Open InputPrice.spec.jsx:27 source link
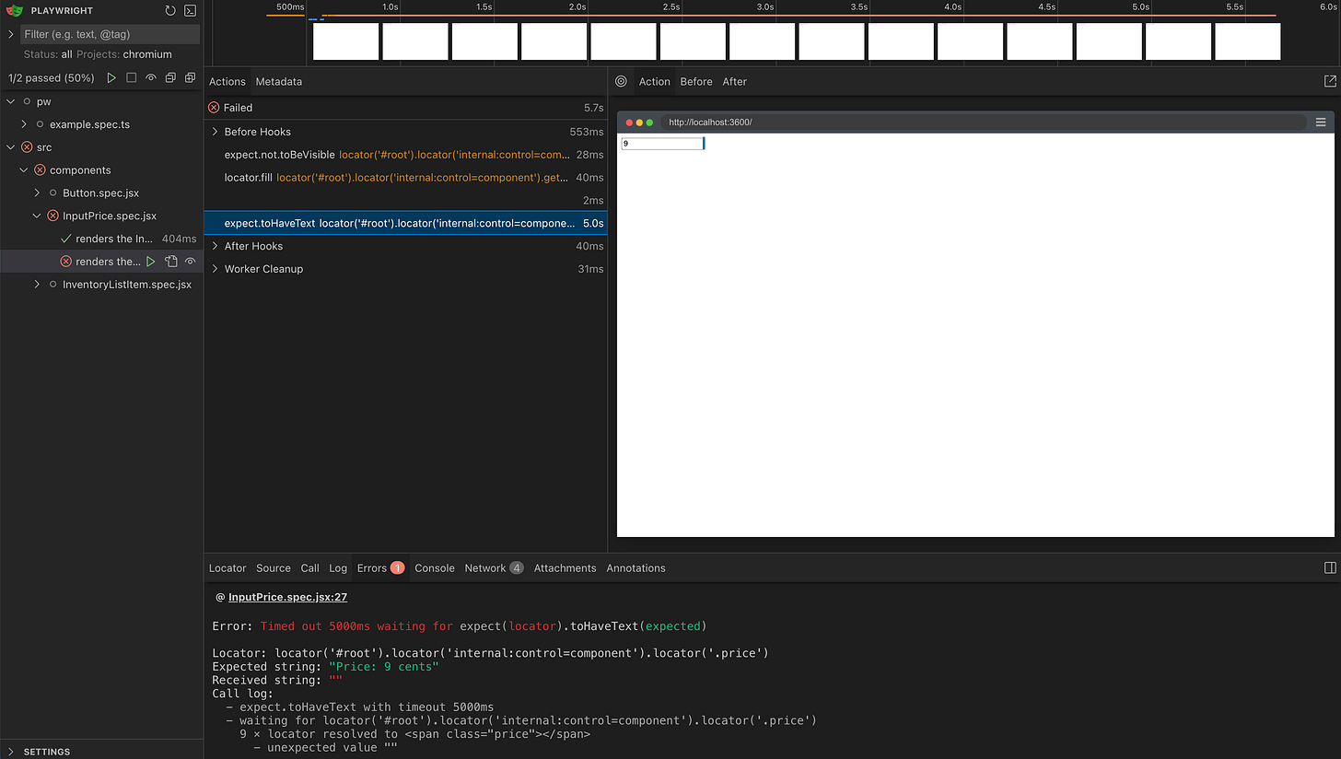Image resolution: width=1341 pixels, height=759 pixels. (287, 597)
